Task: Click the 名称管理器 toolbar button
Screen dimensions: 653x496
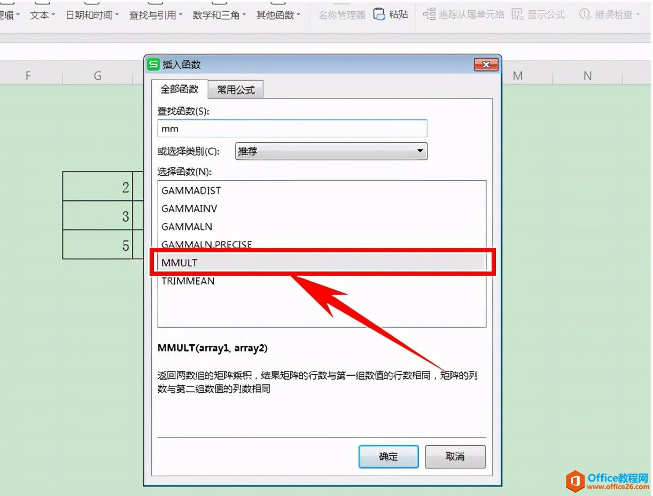Action: (342, 15)
